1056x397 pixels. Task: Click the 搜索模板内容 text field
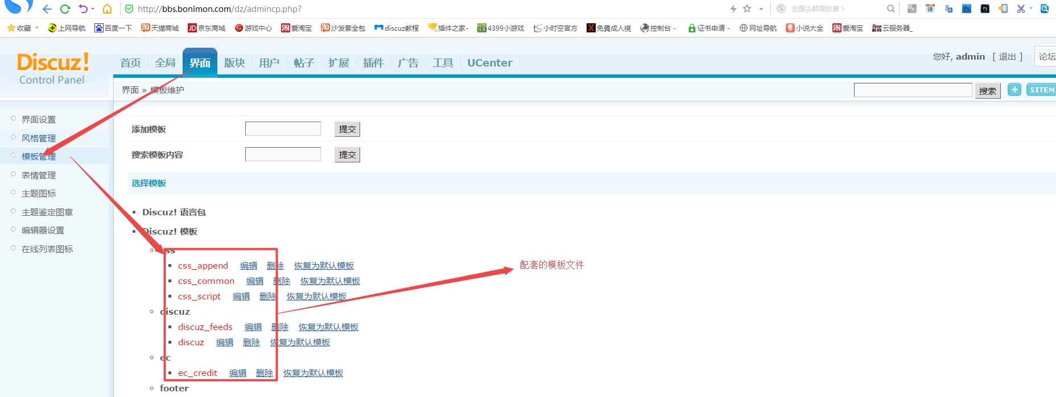pos(283,154)
